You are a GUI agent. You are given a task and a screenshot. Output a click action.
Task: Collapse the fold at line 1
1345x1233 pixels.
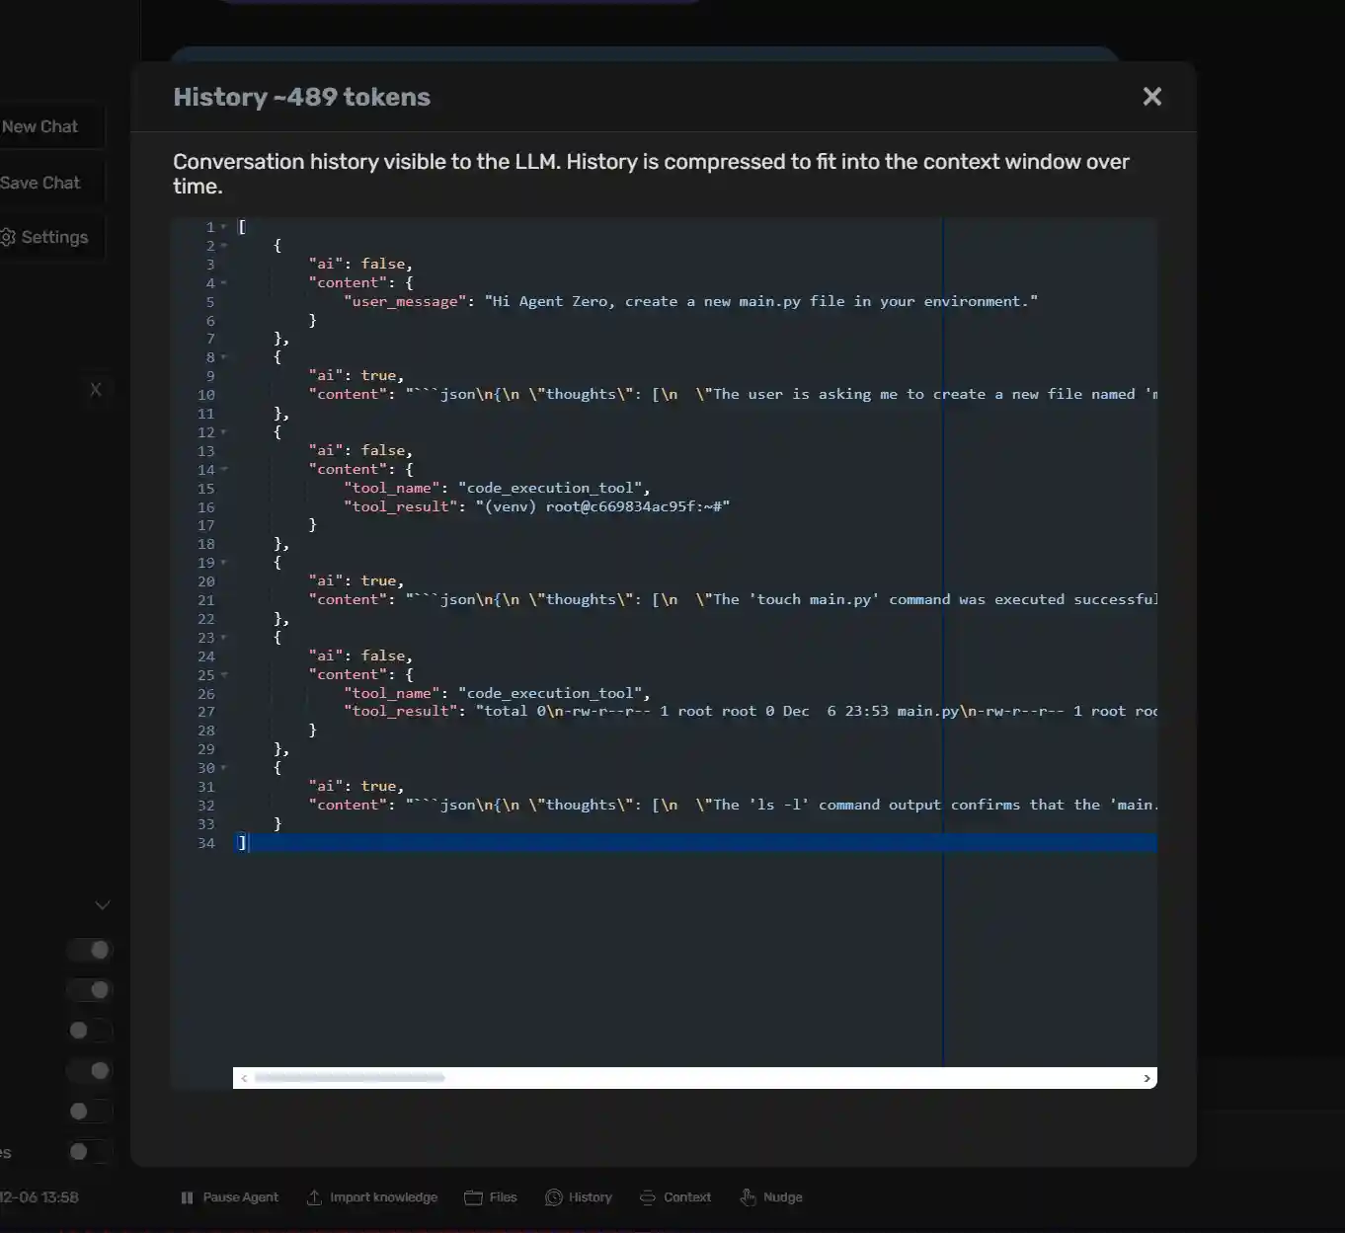click(224, 227)
